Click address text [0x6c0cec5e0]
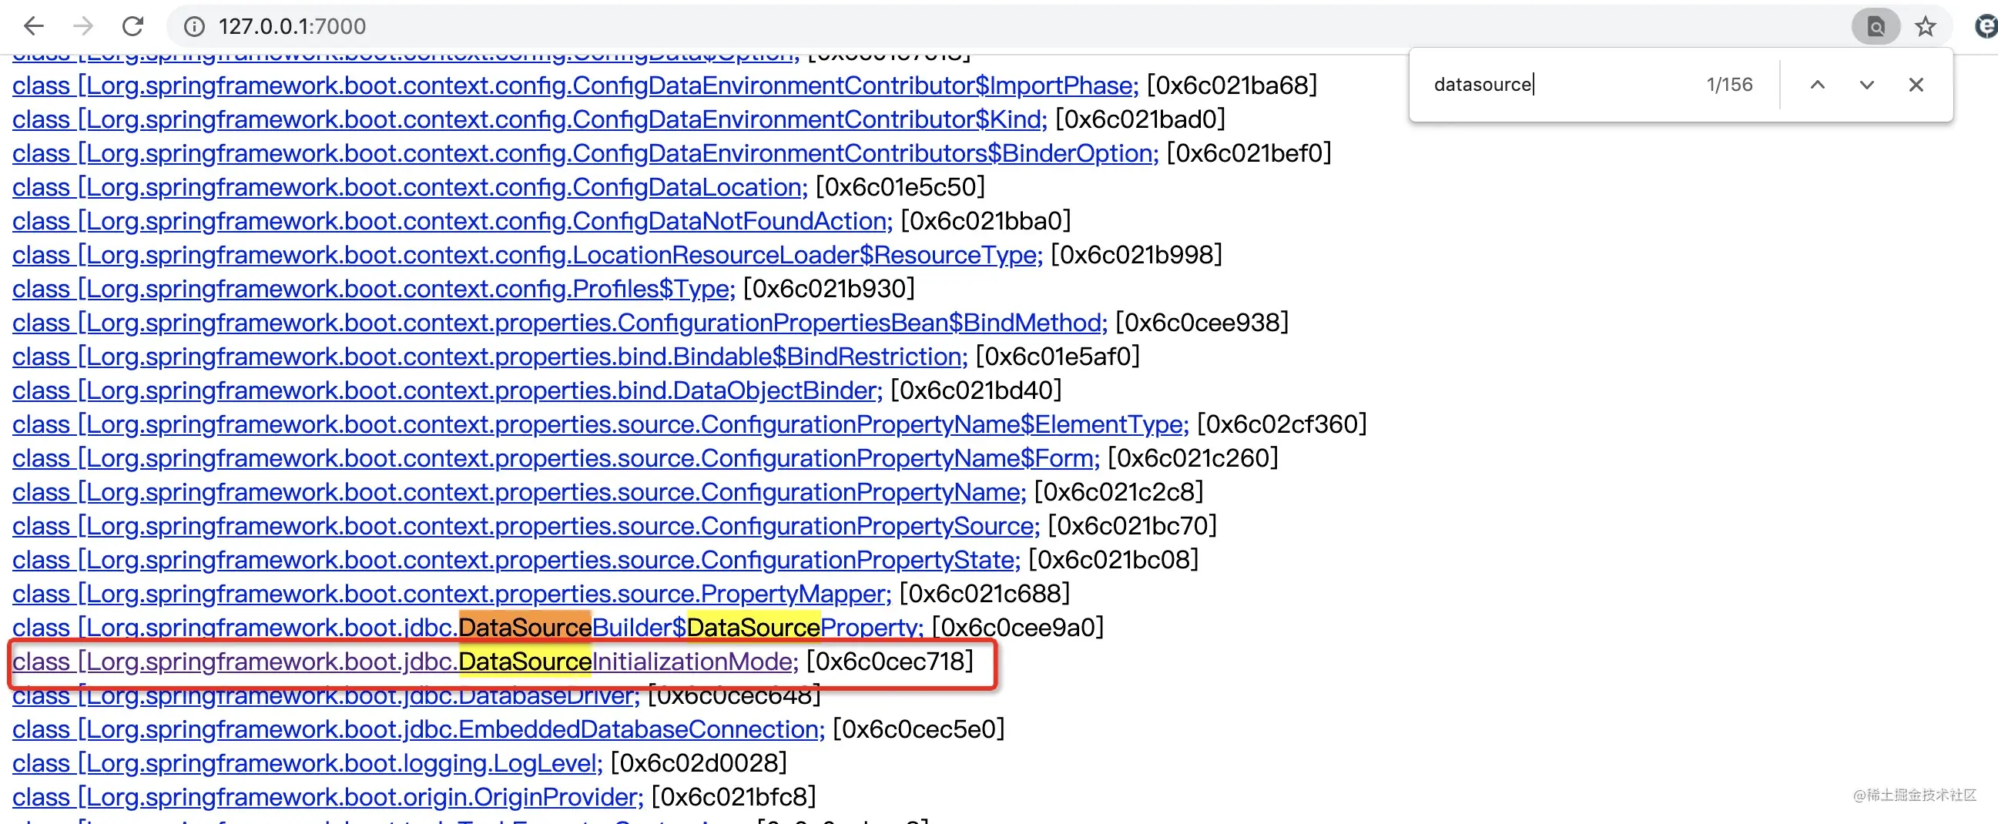 (918, 729)
